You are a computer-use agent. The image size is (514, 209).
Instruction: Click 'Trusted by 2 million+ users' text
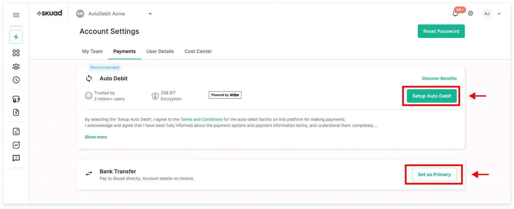pos(109,96)
